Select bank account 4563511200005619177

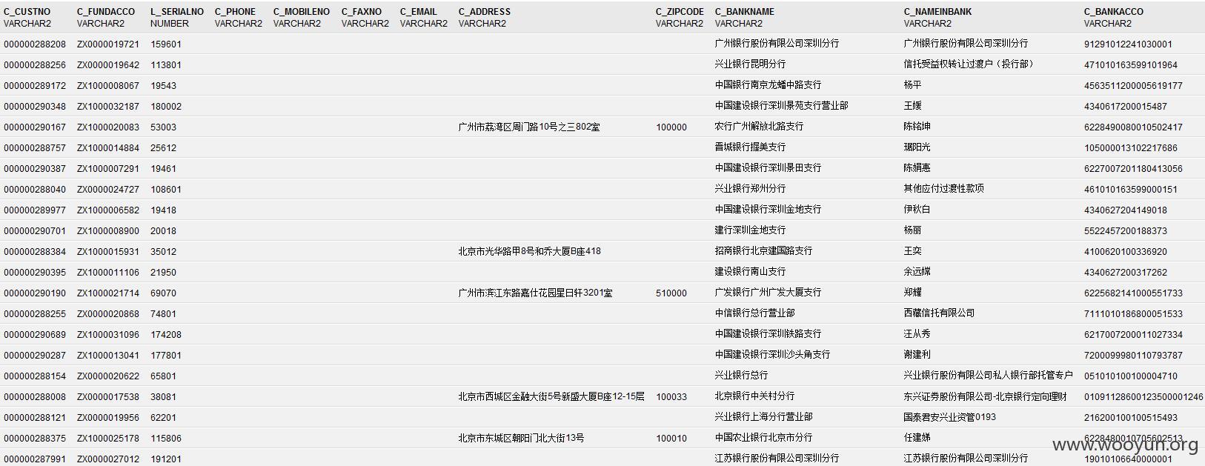click(1134, 86)
